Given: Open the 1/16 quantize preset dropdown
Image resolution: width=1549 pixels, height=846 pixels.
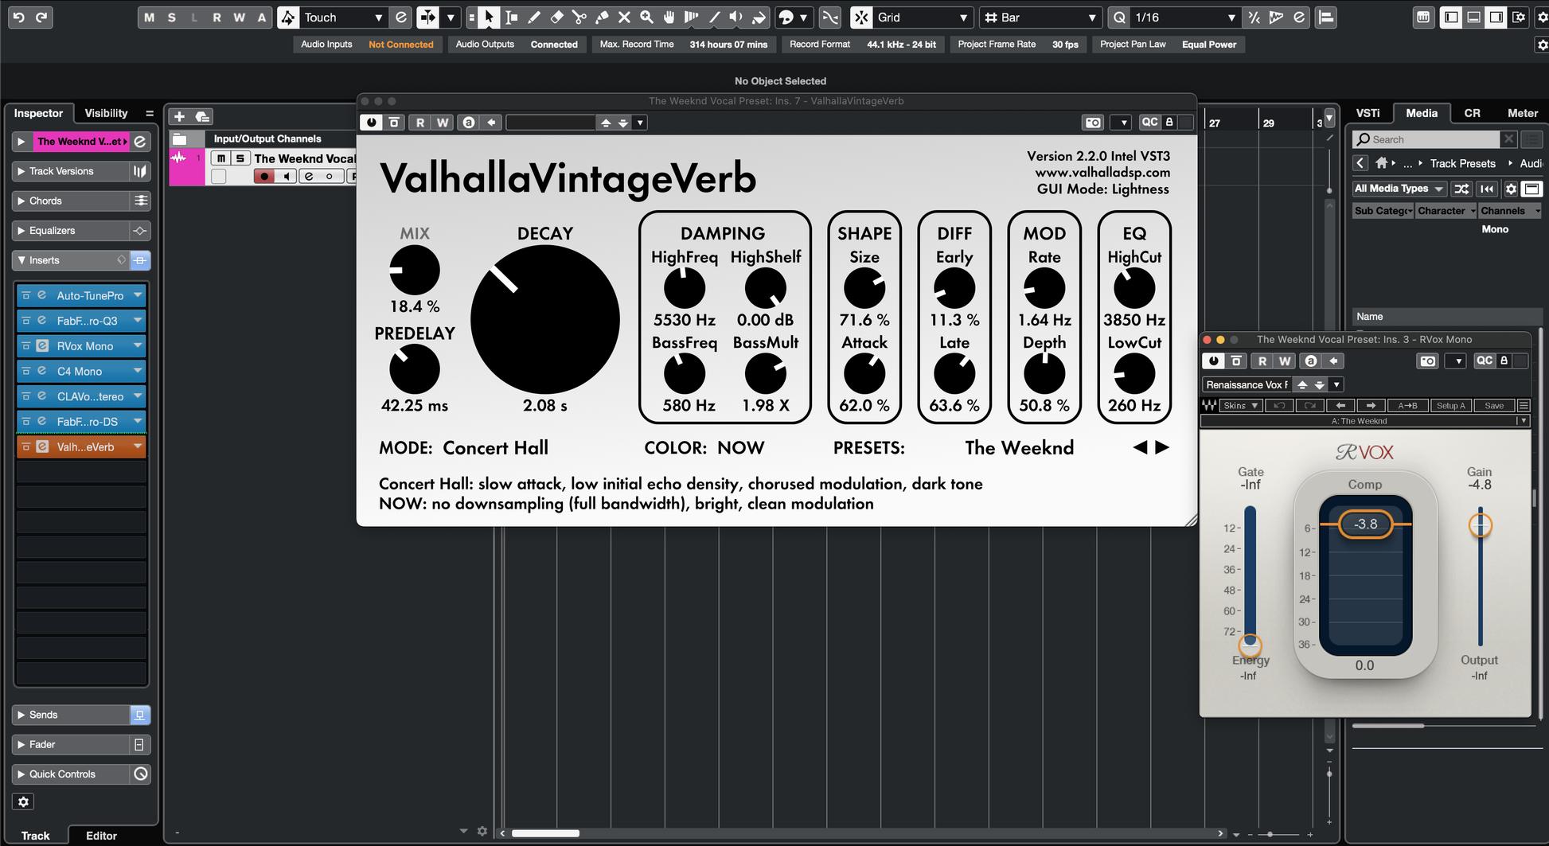Looking at the screenshot, I should [x=1231, y=18].
